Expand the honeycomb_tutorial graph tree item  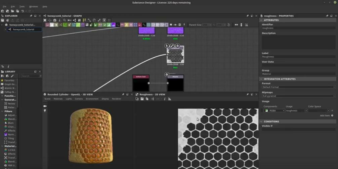tap(6, 30)
